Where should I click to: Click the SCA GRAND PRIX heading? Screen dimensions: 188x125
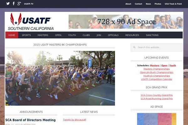tap(156, 87)
